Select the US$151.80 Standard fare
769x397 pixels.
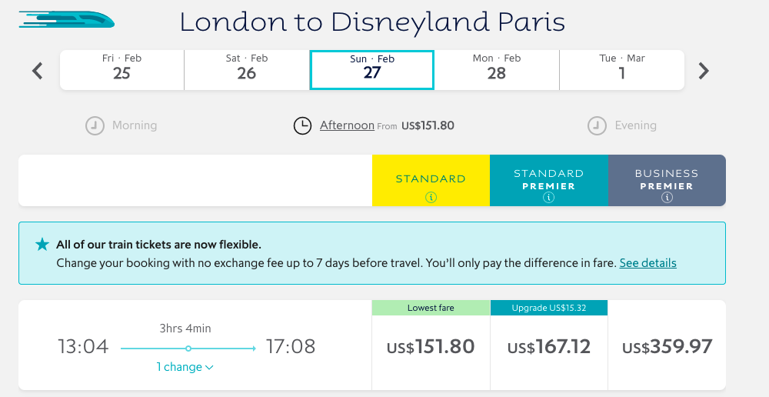click(431, 347)
